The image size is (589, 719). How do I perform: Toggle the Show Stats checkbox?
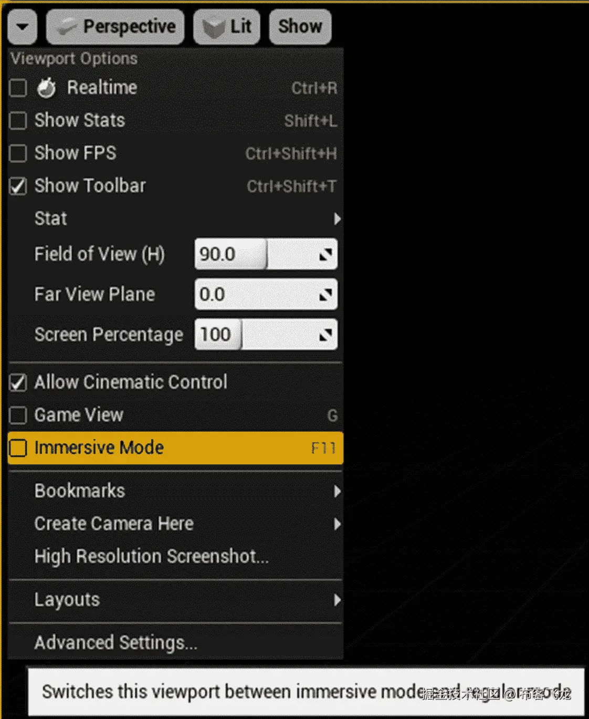click(18, 121)
